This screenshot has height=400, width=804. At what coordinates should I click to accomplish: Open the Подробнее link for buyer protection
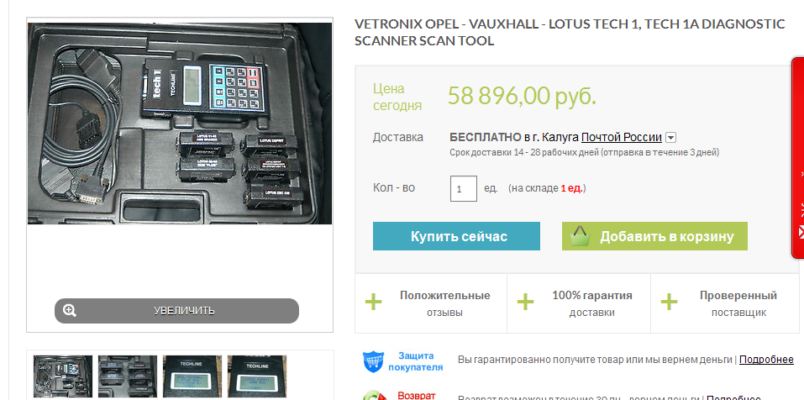pyautogui.click(x=766, y=360)
